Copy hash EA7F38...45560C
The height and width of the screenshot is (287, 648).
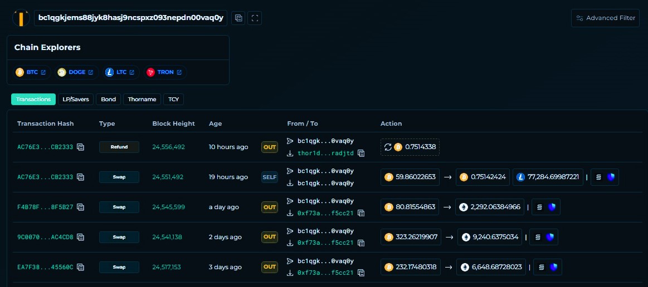[81, 267]
